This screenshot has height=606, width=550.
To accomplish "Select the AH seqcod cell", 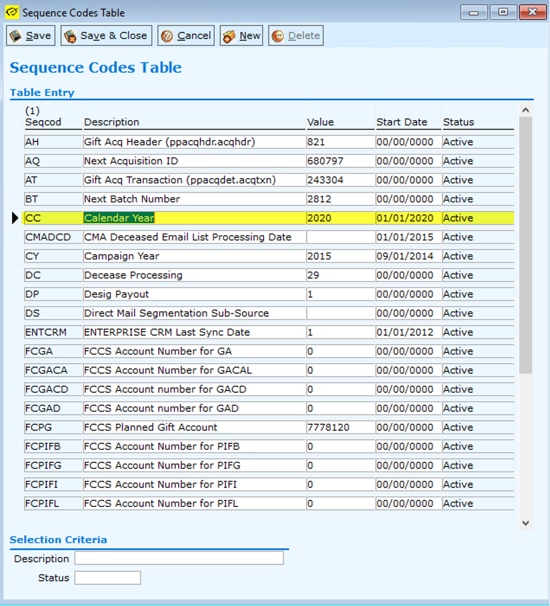I will [53, 142].
